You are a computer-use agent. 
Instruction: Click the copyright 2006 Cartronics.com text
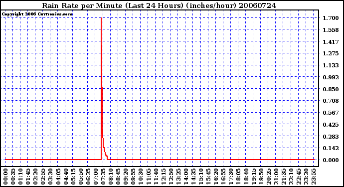pos(37,14)
